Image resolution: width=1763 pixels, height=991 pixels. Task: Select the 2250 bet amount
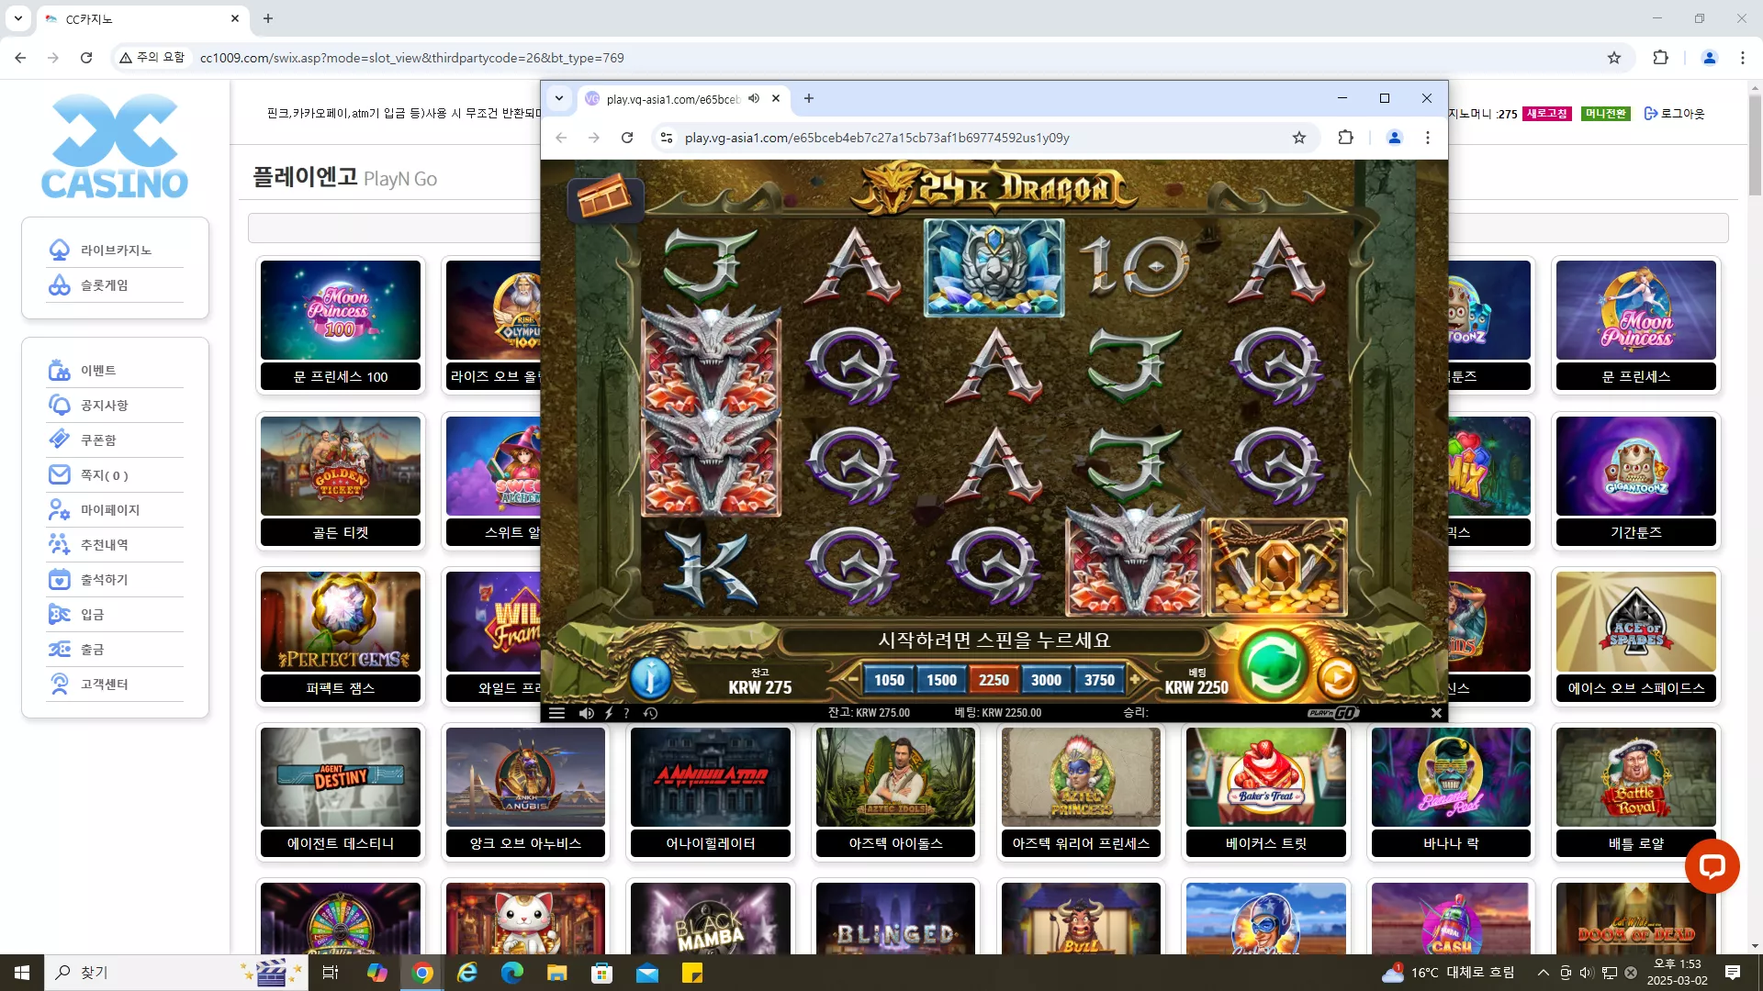click(994, 680)
